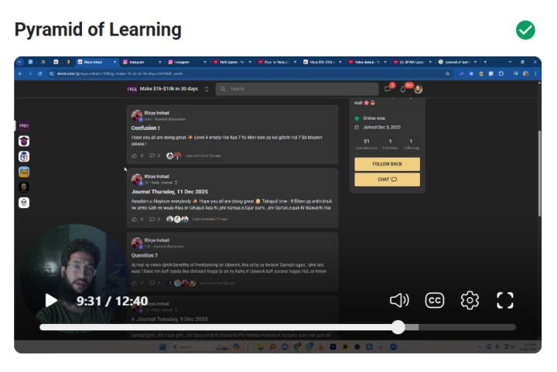
Task: Click the recorded browser's page scrollbar
Action: 539,173
